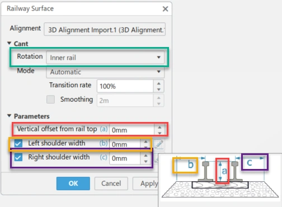Collapse the Cant section
282x207 pixels.
click(9, 43)
